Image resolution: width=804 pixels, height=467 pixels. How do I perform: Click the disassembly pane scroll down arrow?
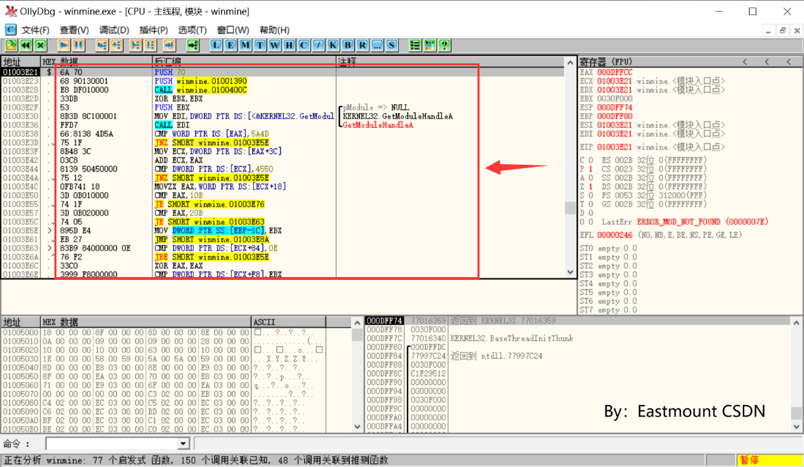click(x=570, y=272)
